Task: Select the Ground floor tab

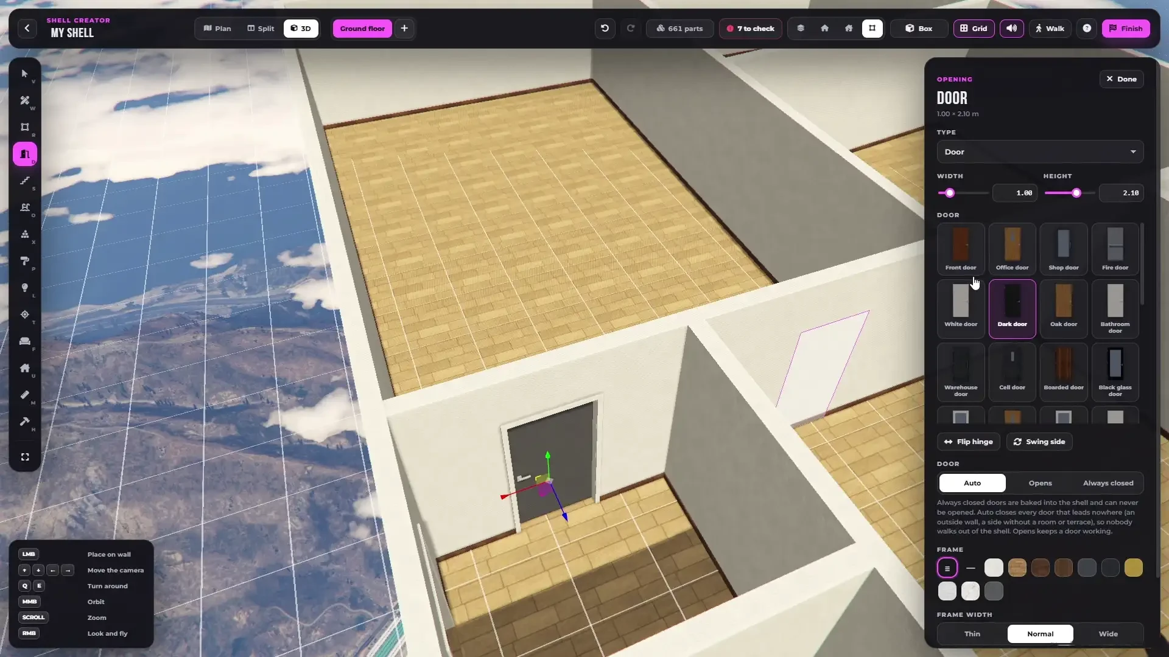Action: coord(362,29)
